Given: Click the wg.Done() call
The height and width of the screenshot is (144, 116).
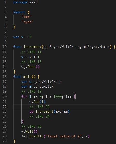Looking at the screenshot, I should (x=30, y=67).
